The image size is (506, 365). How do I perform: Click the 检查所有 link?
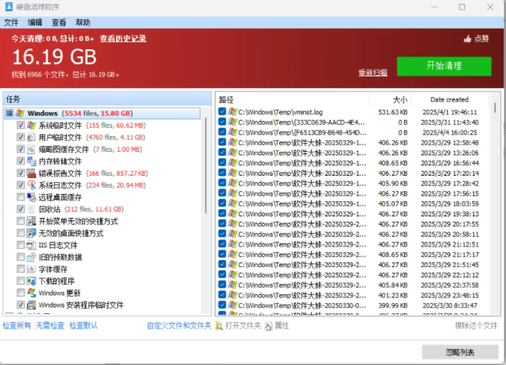pyautogui.click(x=17, y=326)
